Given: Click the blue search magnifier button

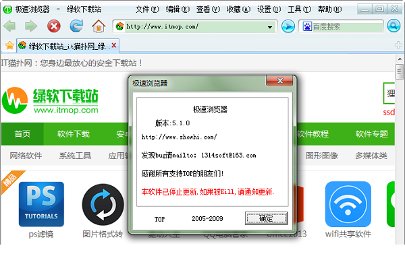Looking at the screenshot, I should (x=394, y=26).
